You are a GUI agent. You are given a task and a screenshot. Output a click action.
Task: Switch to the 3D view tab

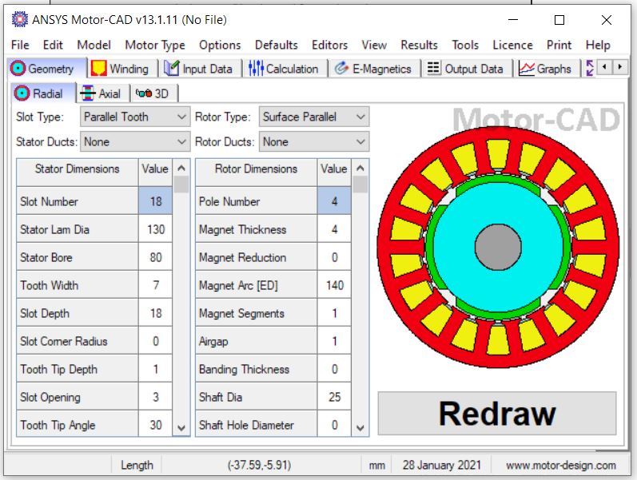coord(153,93)
